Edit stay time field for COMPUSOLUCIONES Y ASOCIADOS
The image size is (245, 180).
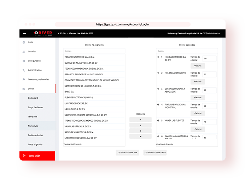pyautogui.click(x=209, y=90)
